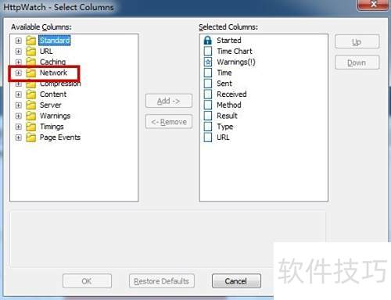Click the Standard folder icon
The height and width of the screenshot is (300, 391).
pos(31,41)
